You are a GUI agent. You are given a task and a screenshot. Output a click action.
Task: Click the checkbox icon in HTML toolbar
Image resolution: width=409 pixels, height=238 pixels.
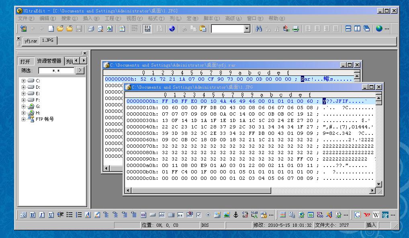(x=198, y=215)
